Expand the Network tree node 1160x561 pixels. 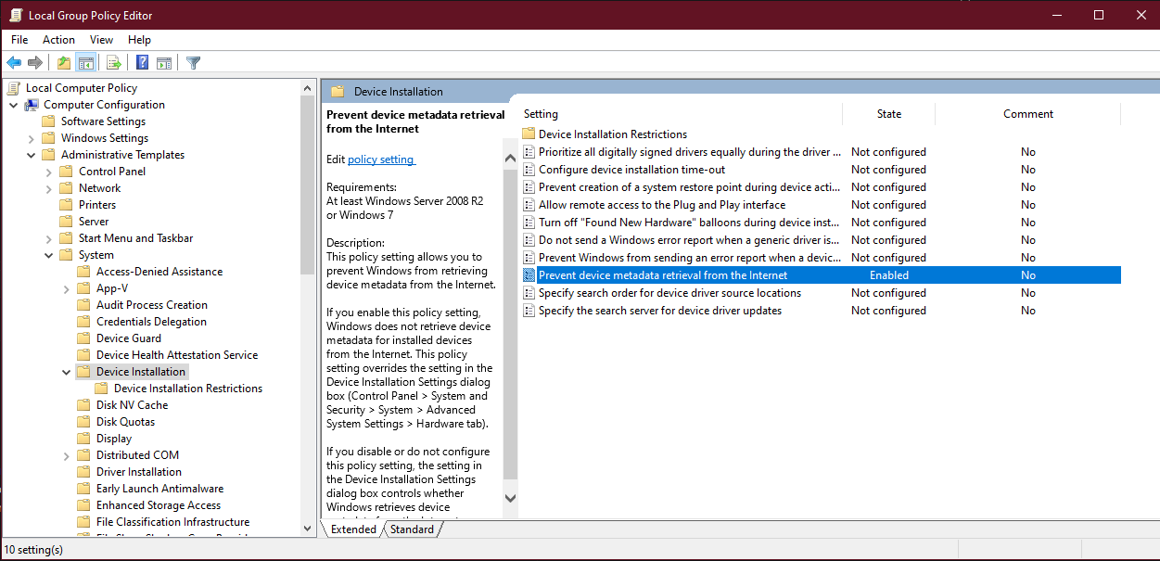48,188
